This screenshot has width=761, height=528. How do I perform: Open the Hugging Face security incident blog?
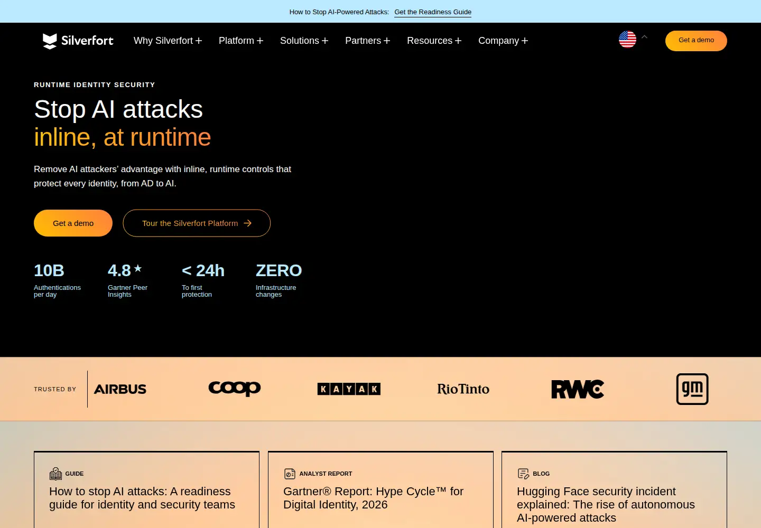pos(614,490)
